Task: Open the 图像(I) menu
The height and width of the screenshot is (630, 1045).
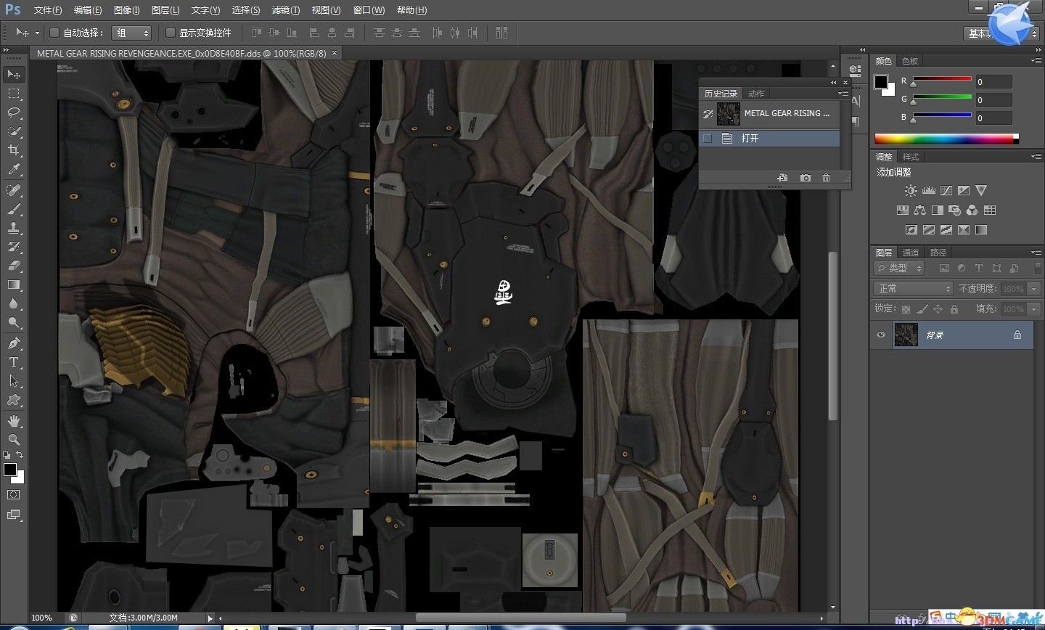Action: [x=127, y=10]
